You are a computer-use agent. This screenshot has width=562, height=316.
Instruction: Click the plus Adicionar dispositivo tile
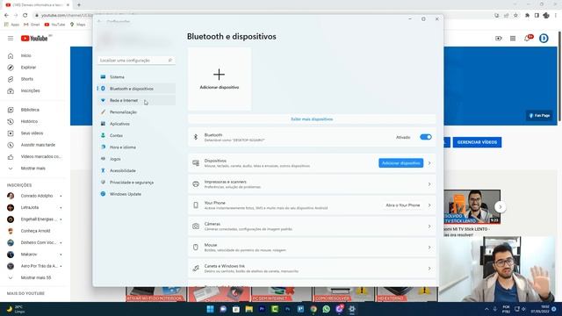tap(220, 79)
